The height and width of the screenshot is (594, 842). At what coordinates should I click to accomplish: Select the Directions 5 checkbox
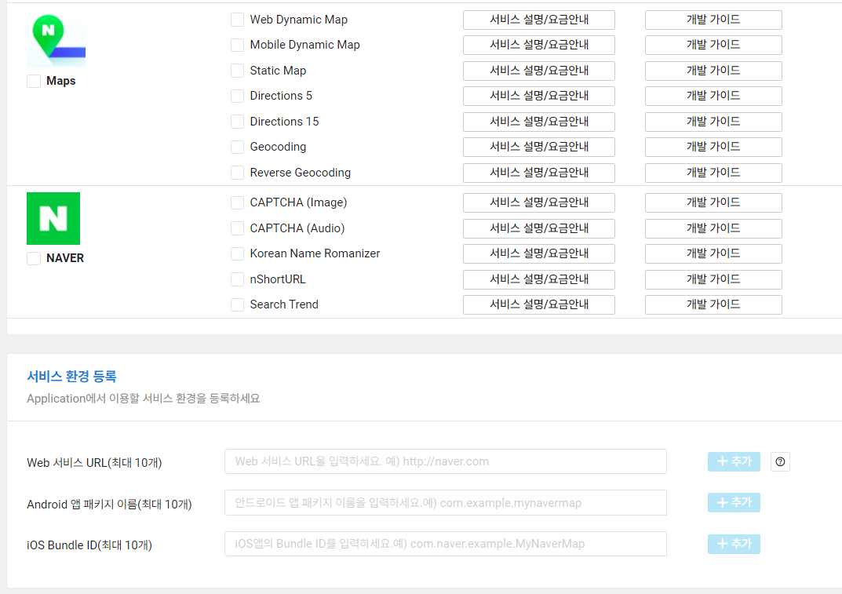pos(237,97)
